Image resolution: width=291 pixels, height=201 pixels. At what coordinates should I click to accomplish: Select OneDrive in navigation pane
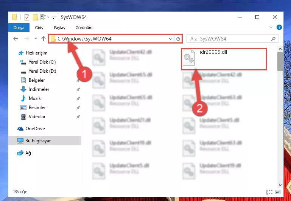click(35, 129)
